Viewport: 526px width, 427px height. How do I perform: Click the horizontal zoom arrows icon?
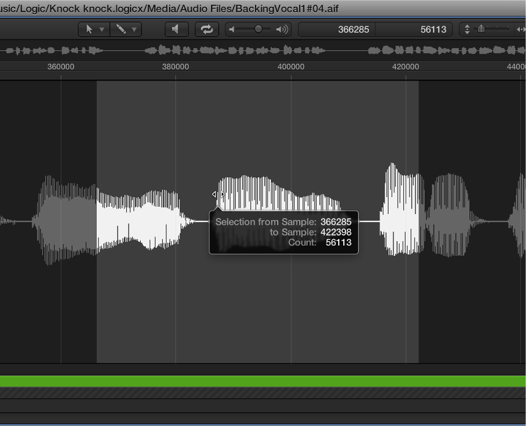[520, 29]
